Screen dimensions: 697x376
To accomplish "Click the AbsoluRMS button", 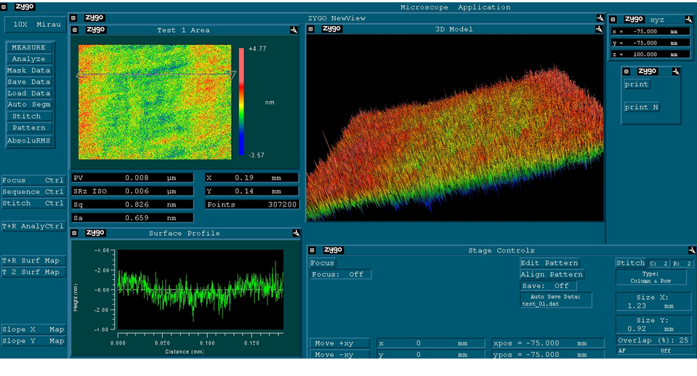I will click(x=31, y=140).
